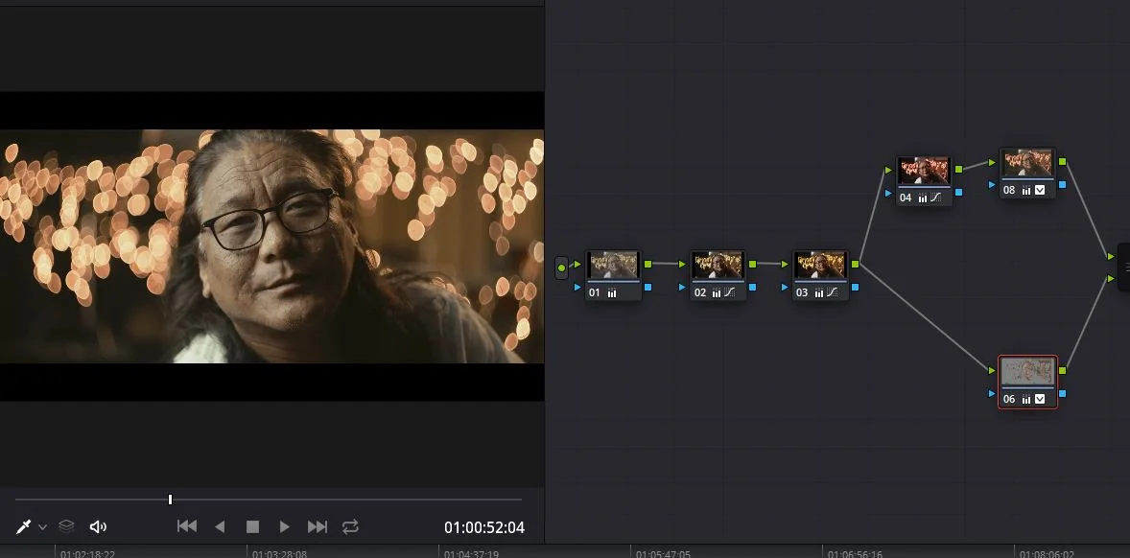Open the dropdown badge on node 08

1040,190
